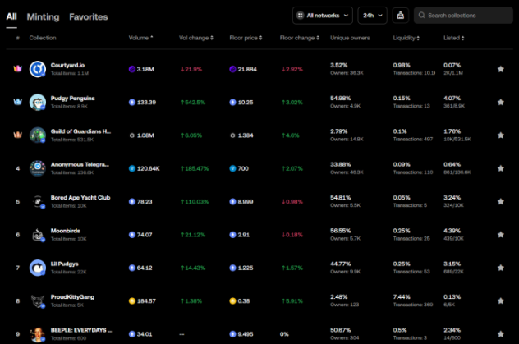Click the Guild of Guardians avatar
The image size is (519, 344).
[x=38, y=135]
